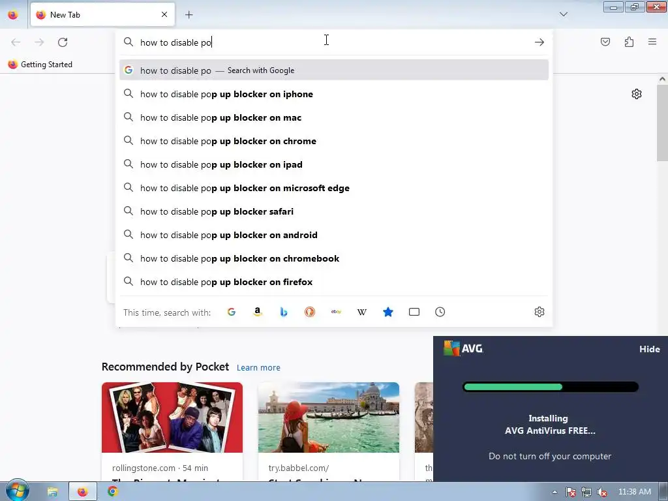
Task: Choose suggestion pop up blocker on iphone
Action: (334, 94)
